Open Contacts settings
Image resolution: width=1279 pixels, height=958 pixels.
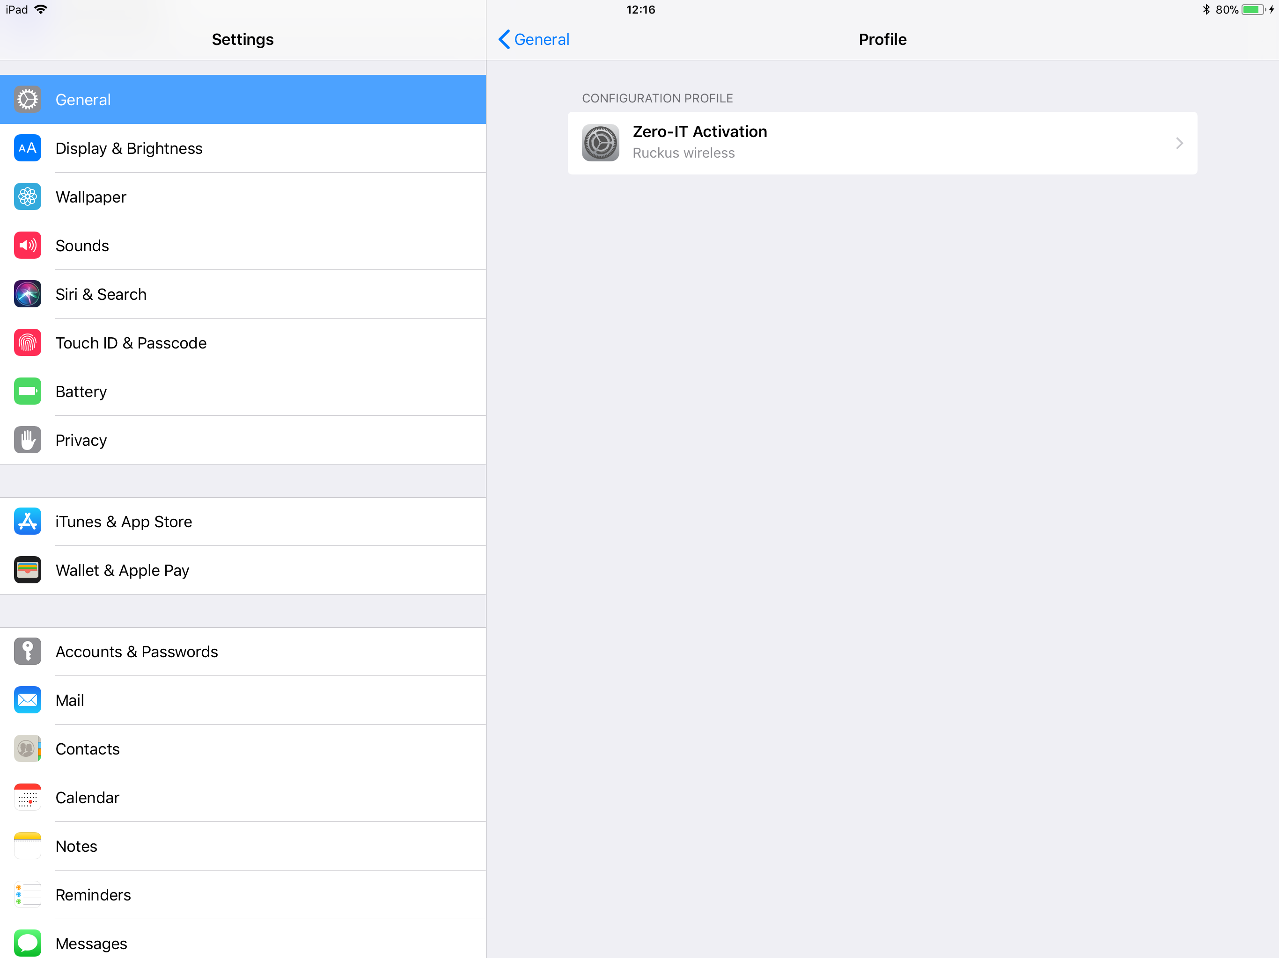coord(243,749)
